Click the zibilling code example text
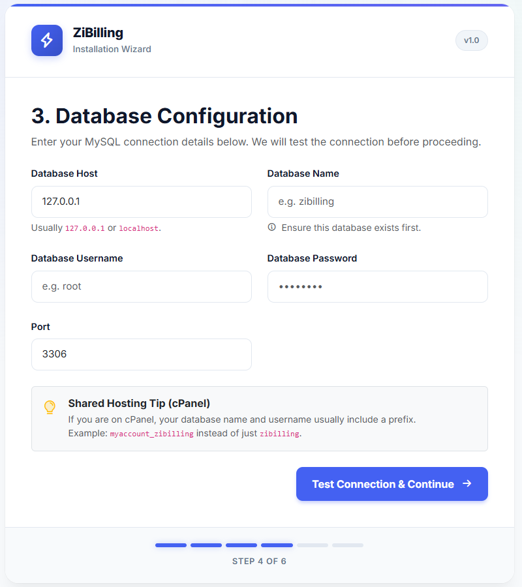Viewport: 522px width, 587px height. [x=278, y=433]
